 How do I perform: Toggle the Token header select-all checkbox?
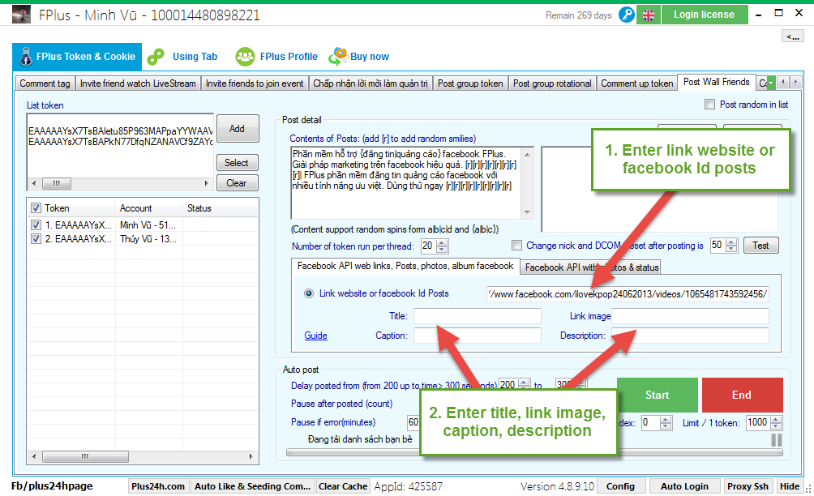[36, 208]
